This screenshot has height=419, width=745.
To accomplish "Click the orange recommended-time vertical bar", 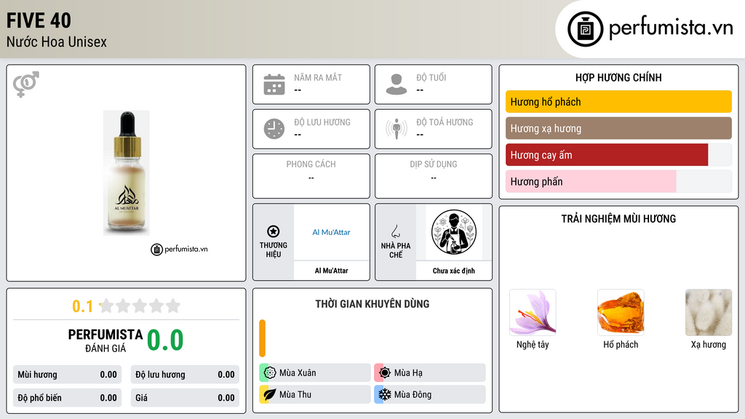I will 262,338.
